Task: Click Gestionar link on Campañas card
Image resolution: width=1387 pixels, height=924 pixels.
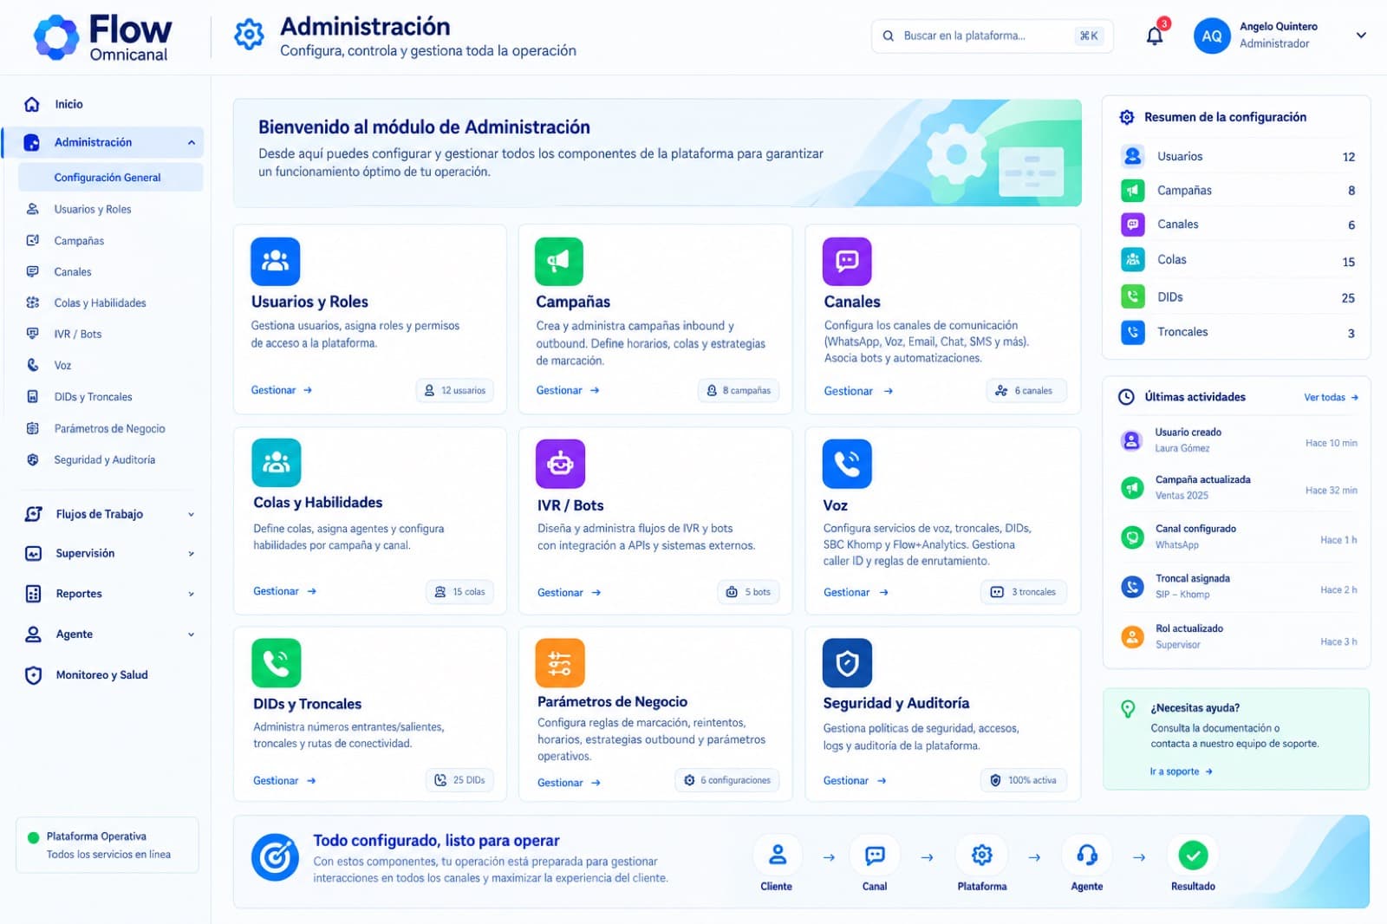Action: click(568, 390)
